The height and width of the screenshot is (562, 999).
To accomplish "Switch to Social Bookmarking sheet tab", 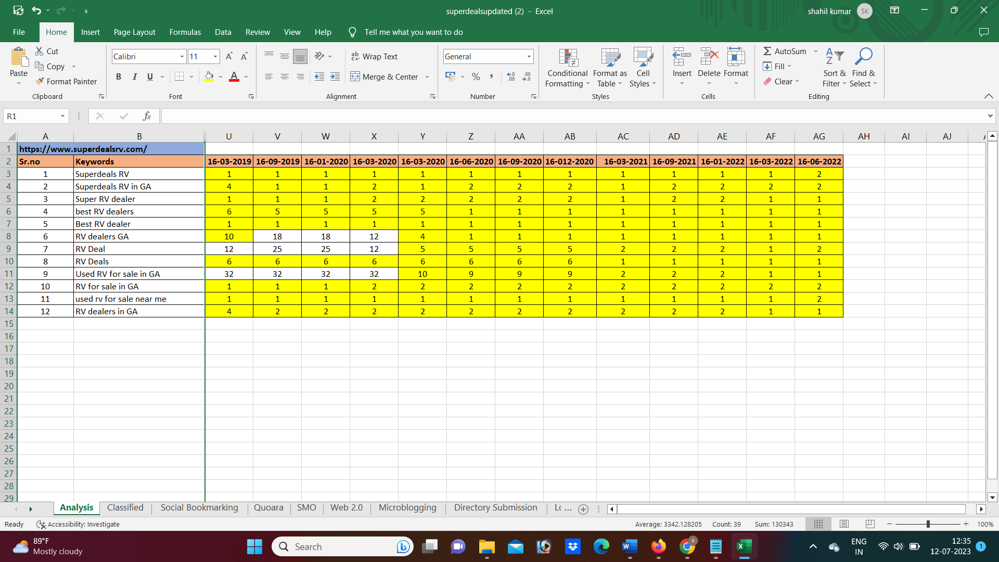I will click(199, 508).
